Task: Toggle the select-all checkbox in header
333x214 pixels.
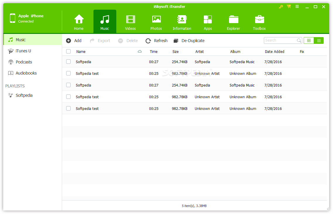Action: pyautogui.click(x=68, y=51)
